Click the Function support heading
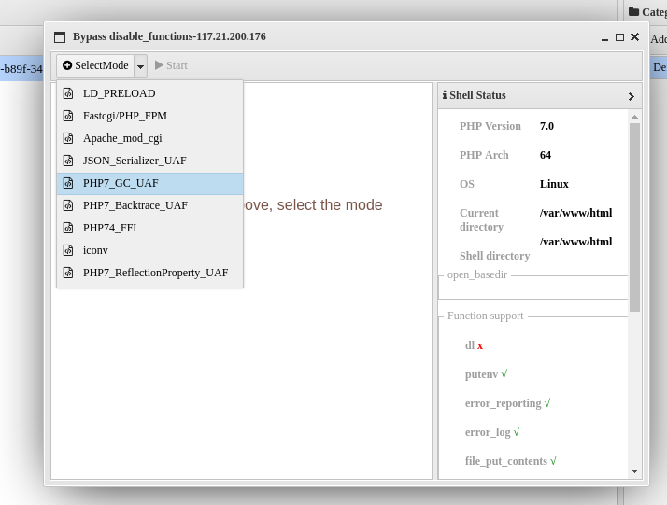Viewport: 667px width, 505px height. click(485, 316)
